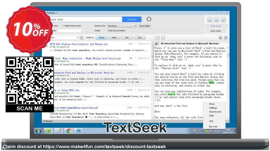Click the highlighted word search in the preview
270x151 pixels.
(171, 94)
